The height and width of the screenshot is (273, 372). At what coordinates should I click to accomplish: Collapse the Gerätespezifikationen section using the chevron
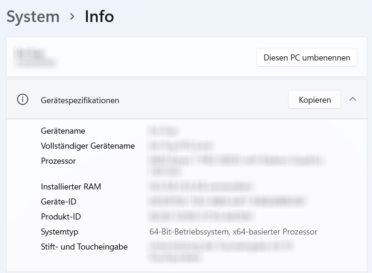(x=353, y=99)
